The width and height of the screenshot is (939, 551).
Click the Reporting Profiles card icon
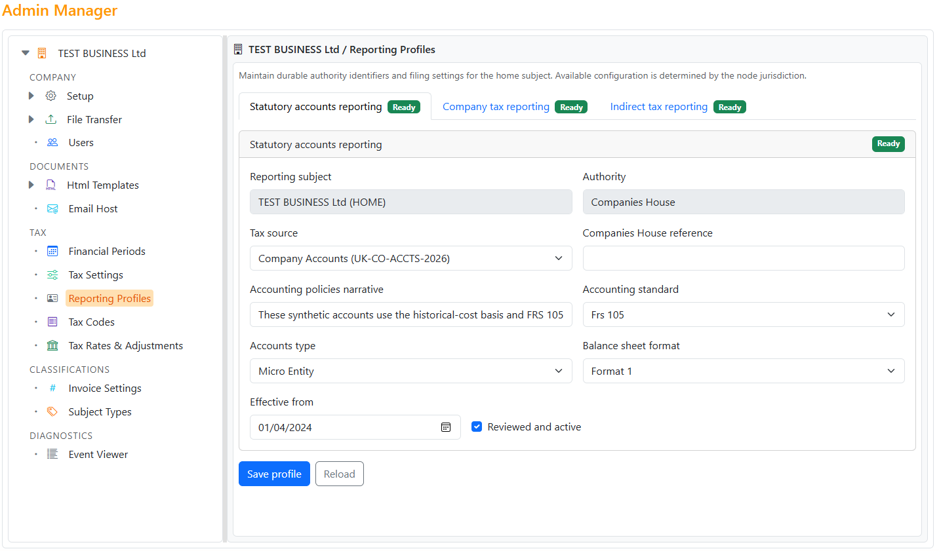coord(52,298)
